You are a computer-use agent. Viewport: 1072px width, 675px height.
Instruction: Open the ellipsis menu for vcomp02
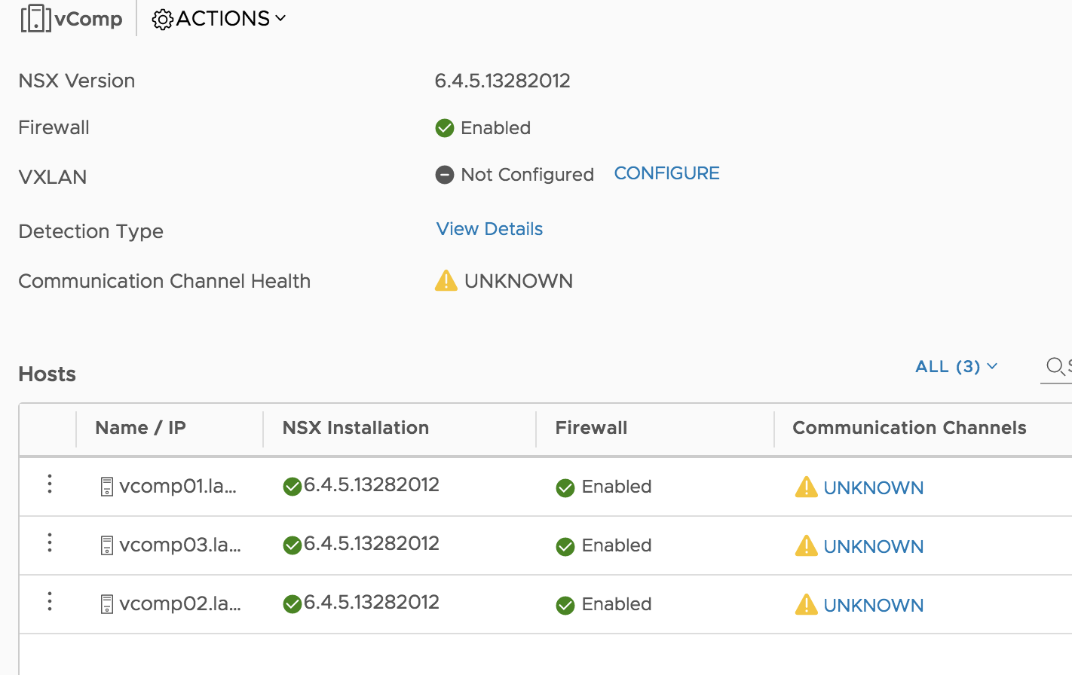click(x=49, y=603)
